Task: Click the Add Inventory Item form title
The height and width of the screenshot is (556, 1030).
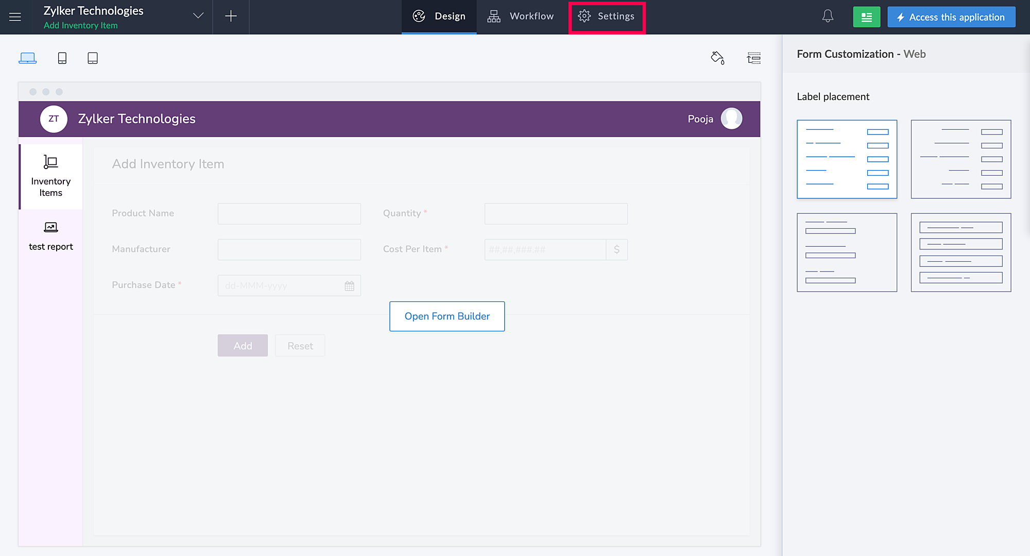Action: pos(168,164)
